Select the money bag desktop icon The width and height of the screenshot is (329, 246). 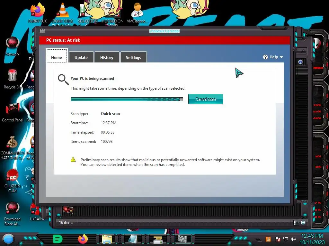point(13,147)
